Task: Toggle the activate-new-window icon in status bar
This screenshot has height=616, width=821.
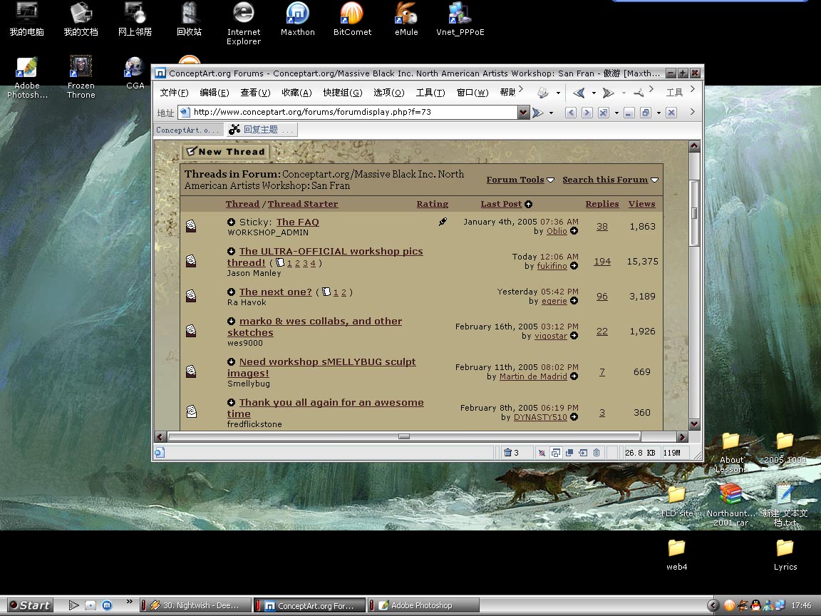Action: tap(583, 453)
